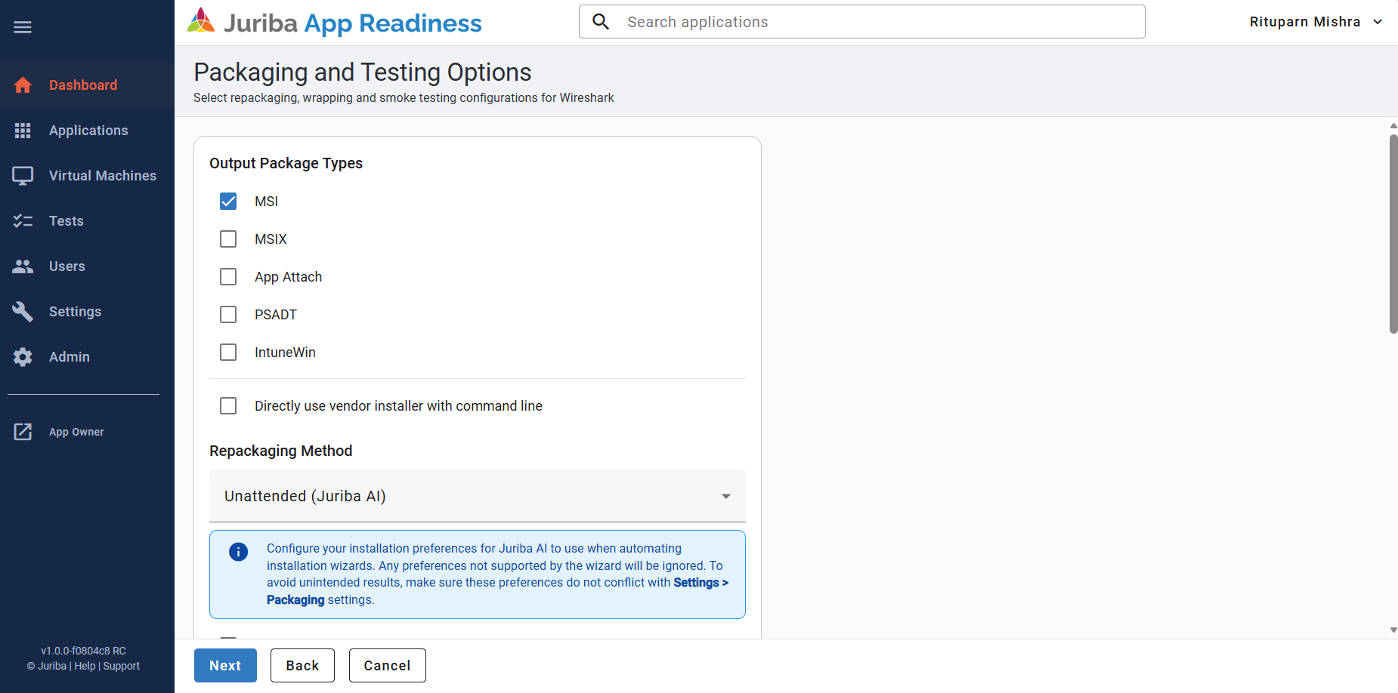1398x693 pixels.
Task: Click the Dashboard home icon
Action: pyautogui.click(x=23, y=85)
